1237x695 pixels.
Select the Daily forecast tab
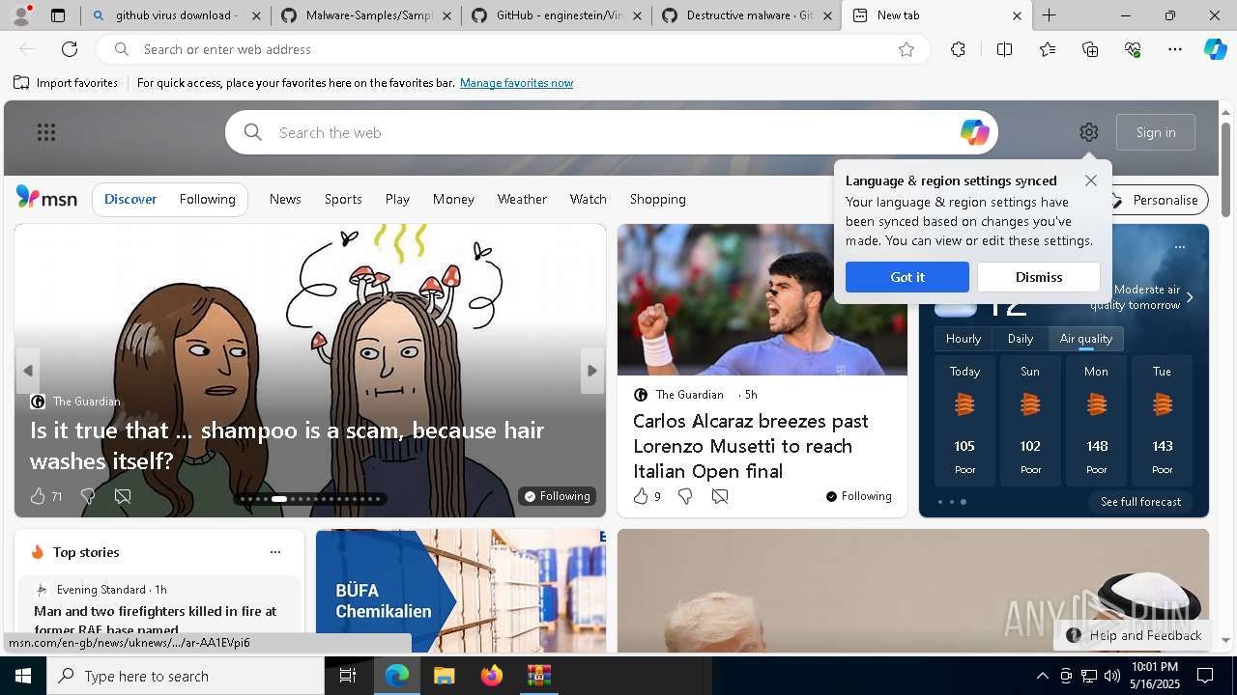1021,339
